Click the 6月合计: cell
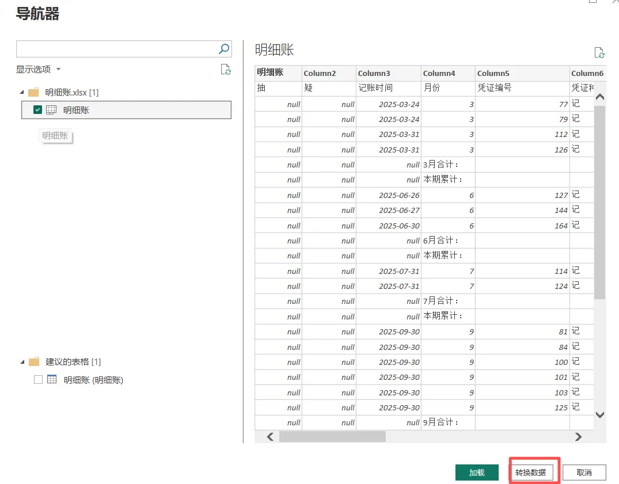The width and height of the screenshot is (619, 484). [x=448, y=241]
